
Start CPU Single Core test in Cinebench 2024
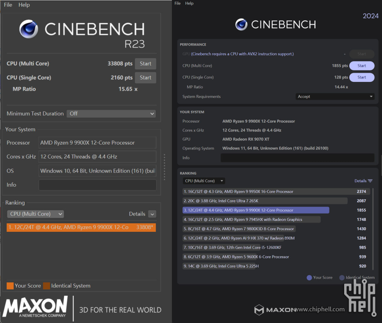362,77
